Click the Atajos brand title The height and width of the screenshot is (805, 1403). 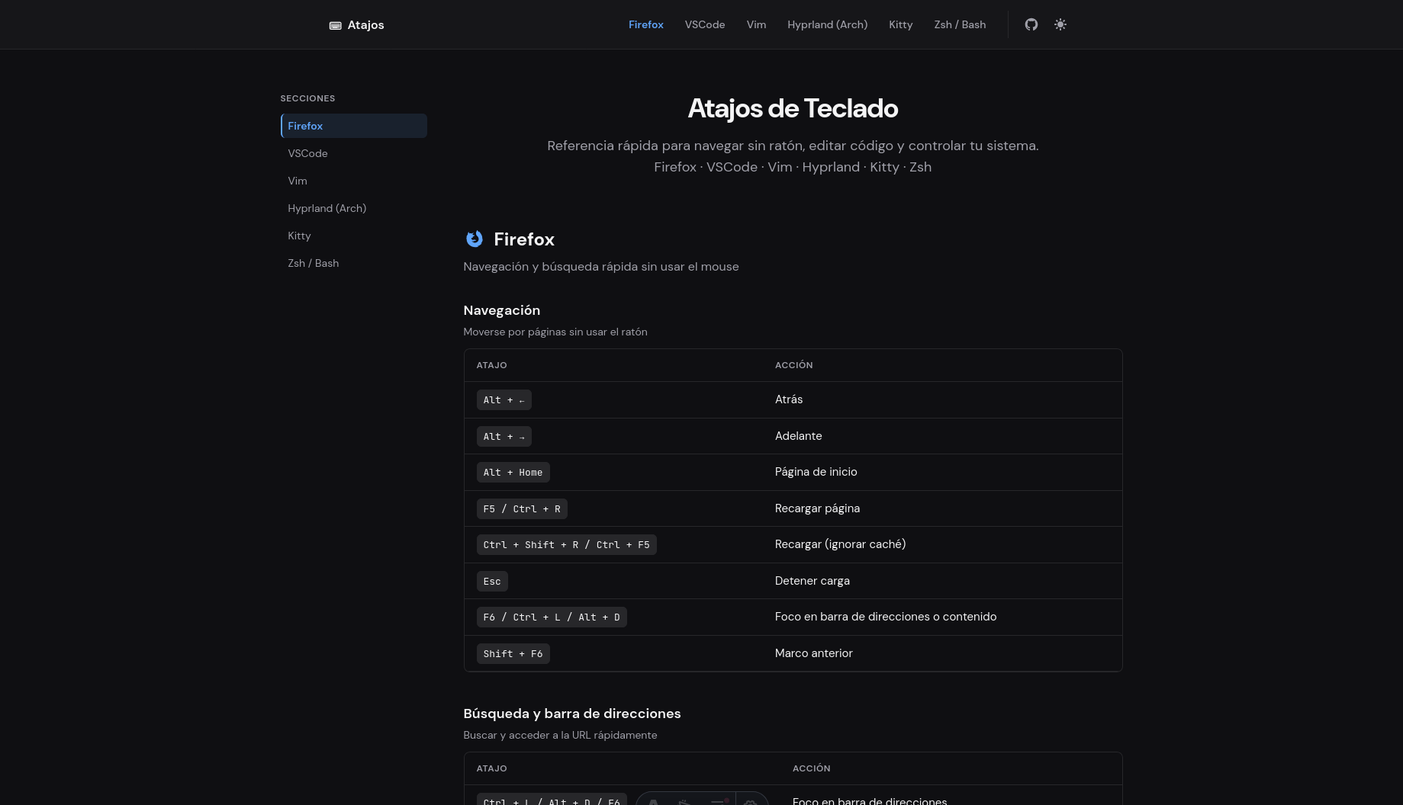tap(365, 24)
